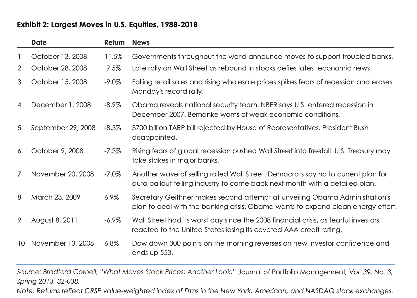This screenshot has width=417, height=298.
Task: Select the March 23, 2009 date
Action: 56,197
